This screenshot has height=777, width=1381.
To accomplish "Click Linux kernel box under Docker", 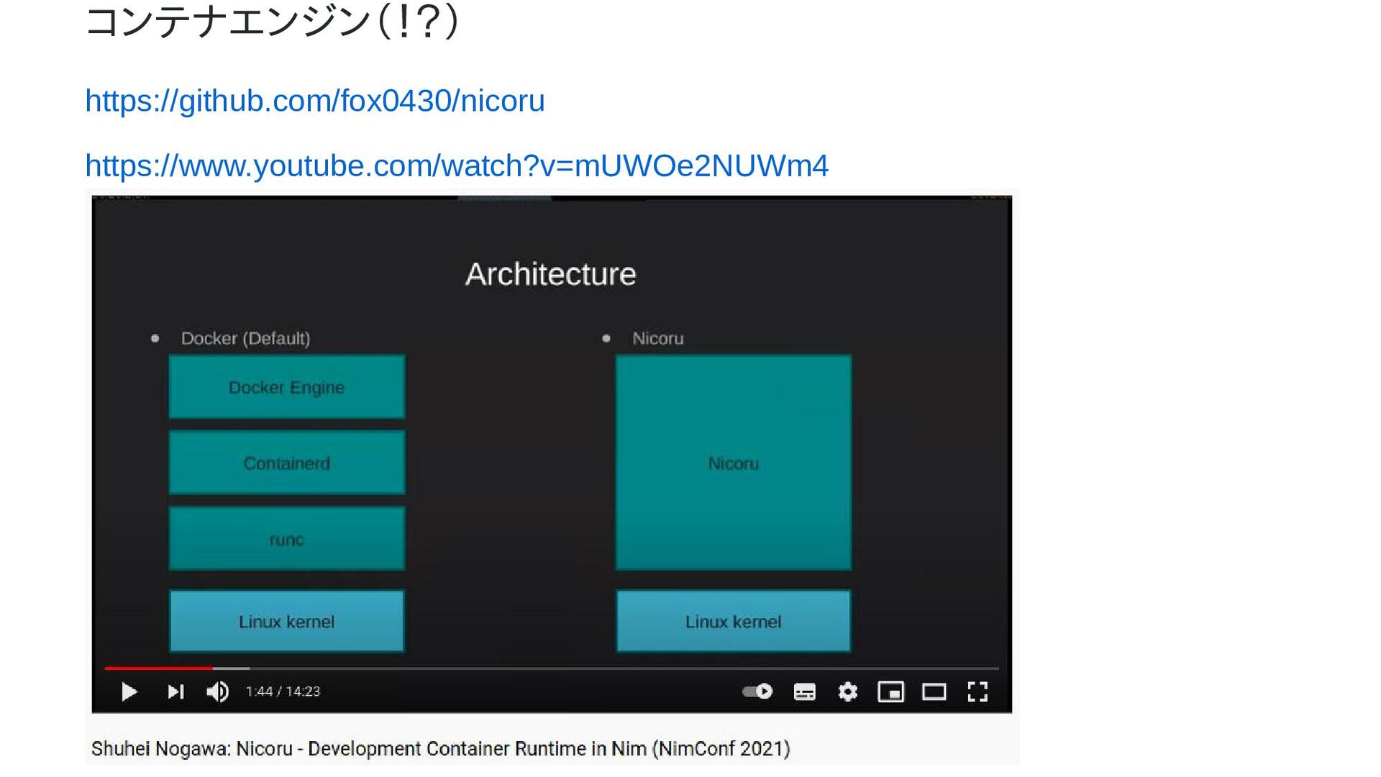I will point(287,622).
